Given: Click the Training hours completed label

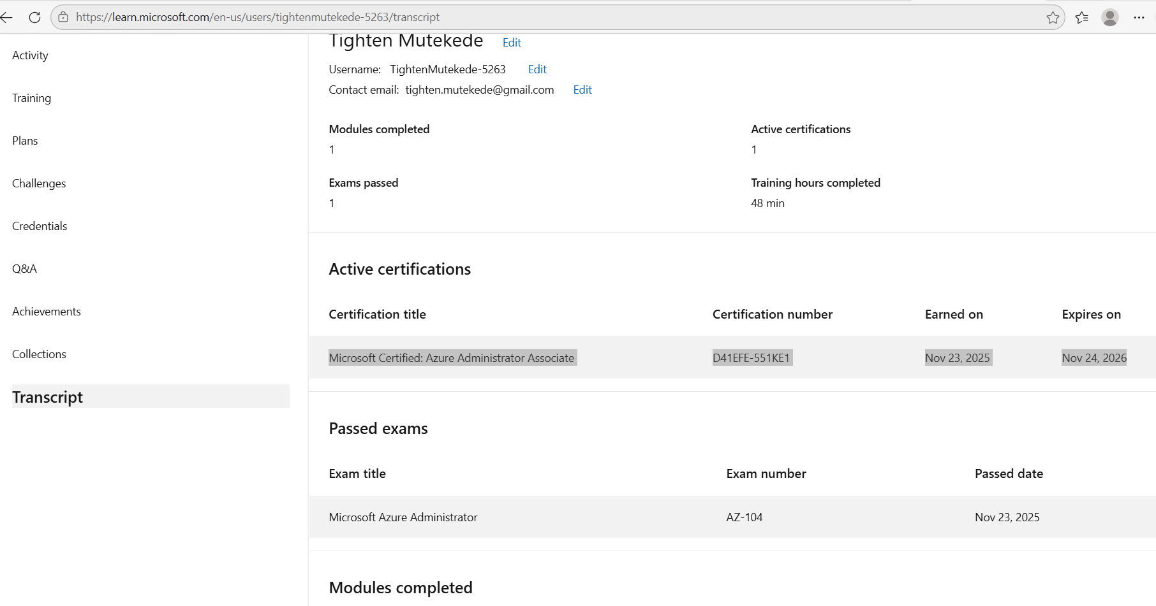Looking at the screenshot, I should pyautogui.click(x=815, y=183).
